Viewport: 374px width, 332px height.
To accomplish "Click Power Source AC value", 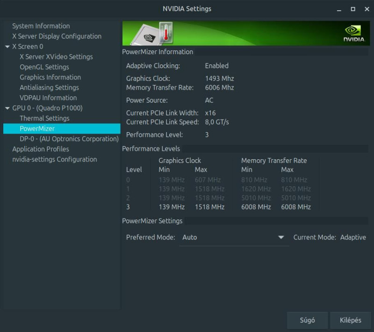I will pyautogui.click(x=209, y=100).
